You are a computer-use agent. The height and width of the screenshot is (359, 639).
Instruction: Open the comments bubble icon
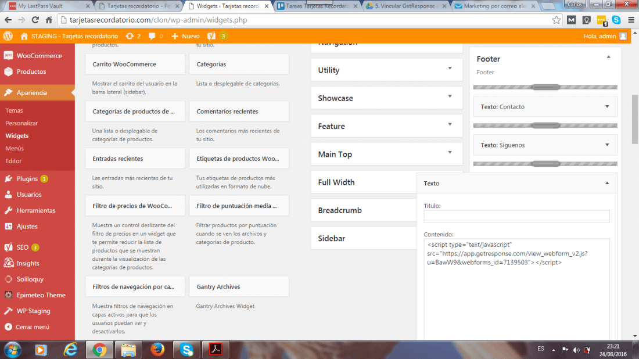[152, 36]
